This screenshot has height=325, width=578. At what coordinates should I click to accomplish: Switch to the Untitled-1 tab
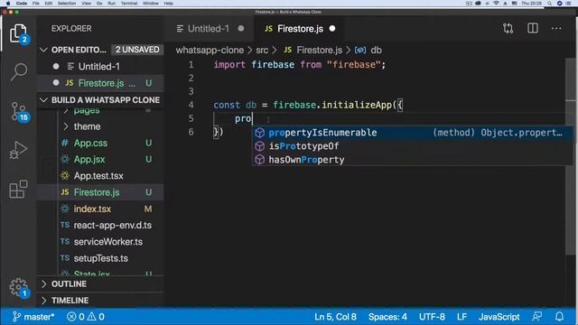pyautogui.click(x=209, y=28)
